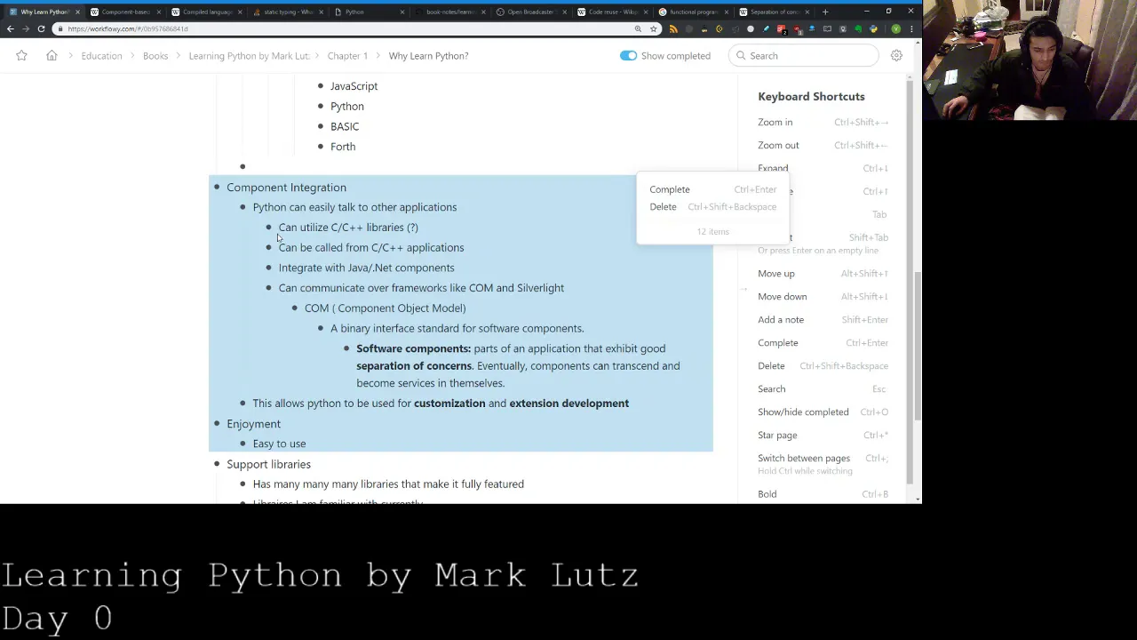Viewport: 1137px width, 640px height.
Task: Click the bullet next to 'A binary interface standard'
Action: point(321,329)
